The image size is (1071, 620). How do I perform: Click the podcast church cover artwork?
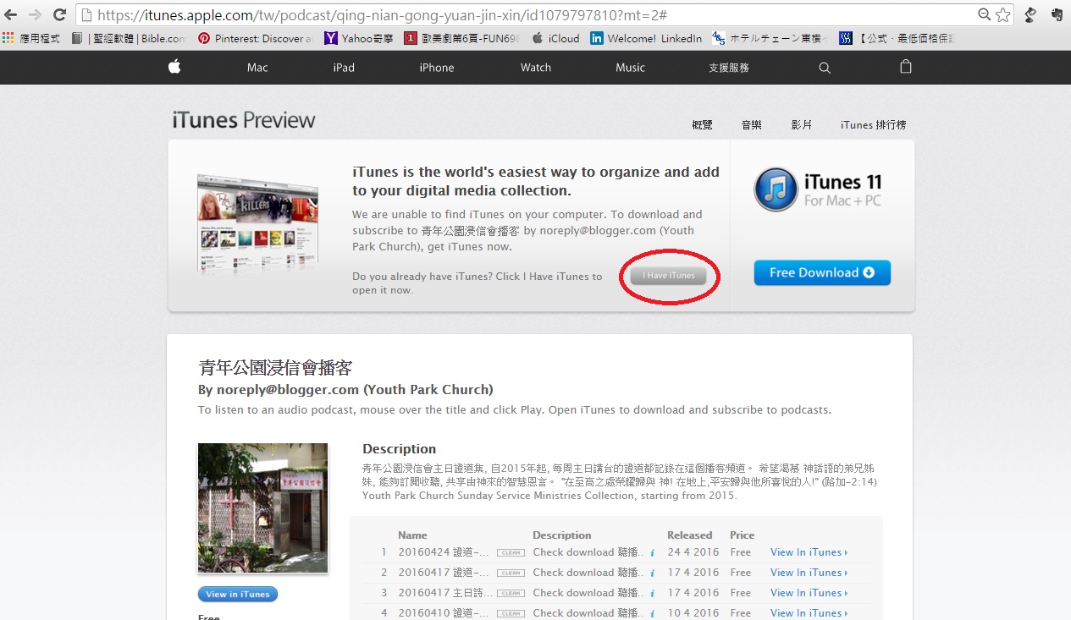coord(262,508)
